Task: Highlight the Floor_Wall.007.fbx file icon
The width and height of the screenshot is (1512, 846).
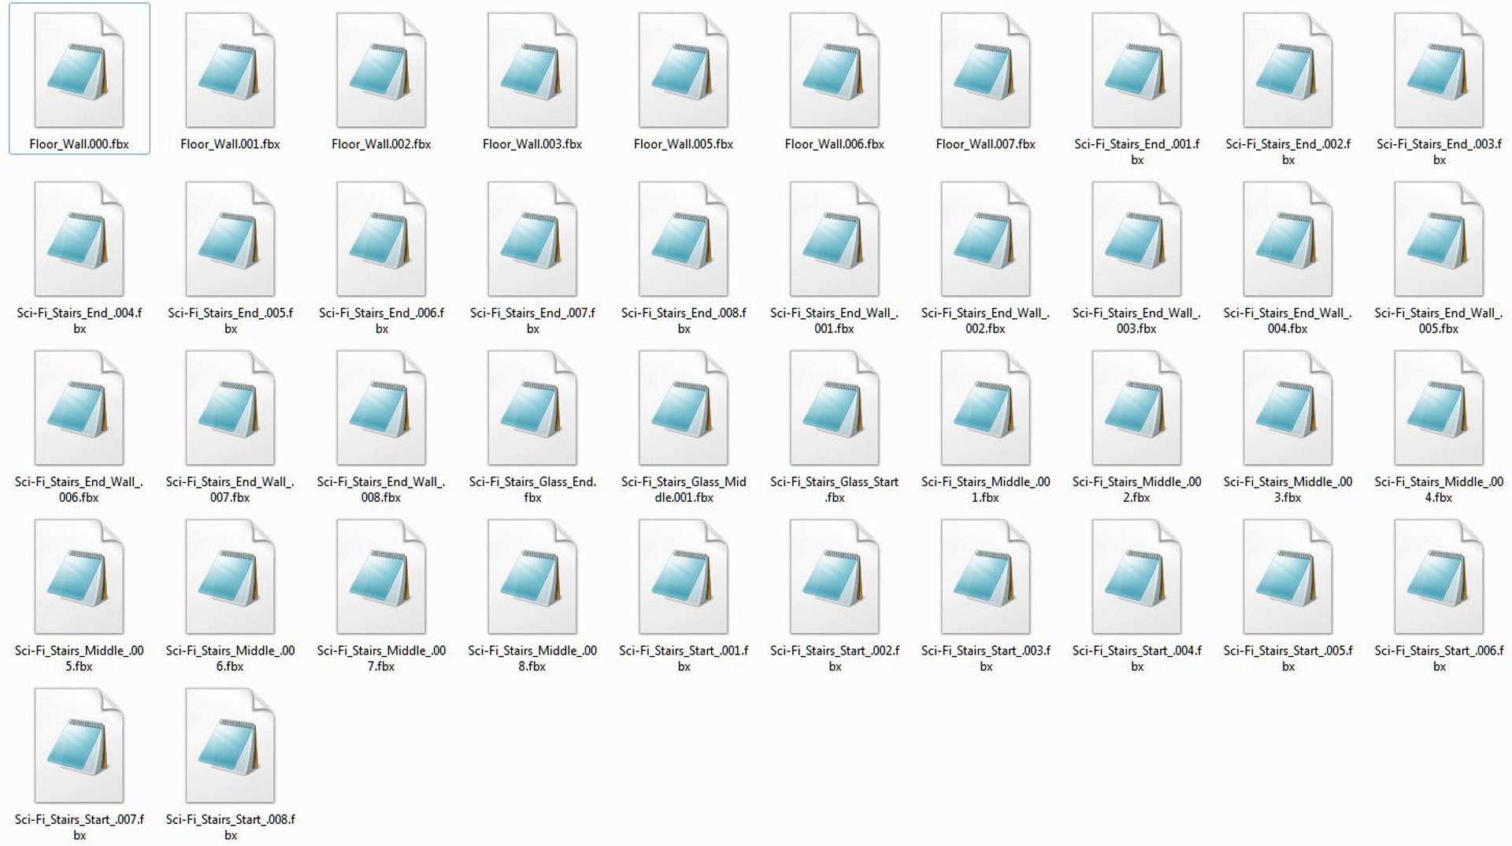Action: pyautogui.click(x=986, y=70)
